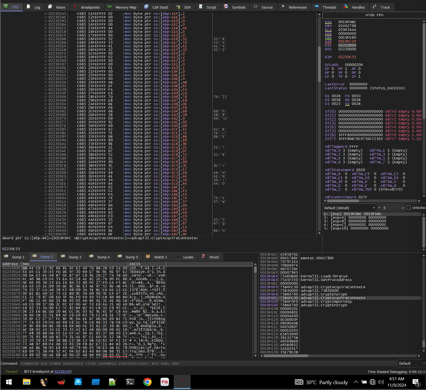Follow the 02230C4C breakpoint address link
The image size is (426, 390).
point(63,371)
